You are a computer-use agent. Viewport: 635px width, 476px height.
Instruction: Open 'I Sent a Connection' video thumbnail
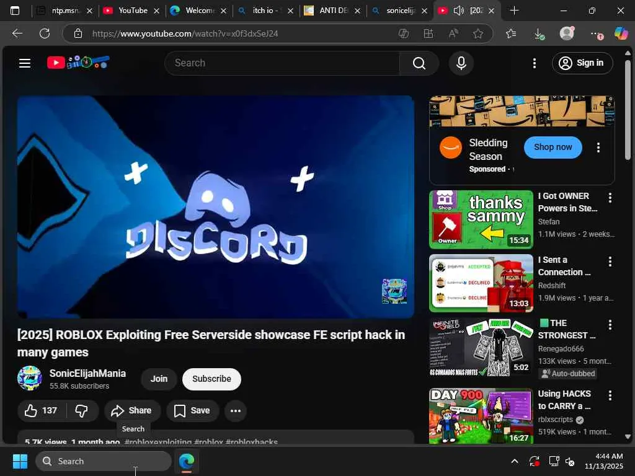[481, 283]
